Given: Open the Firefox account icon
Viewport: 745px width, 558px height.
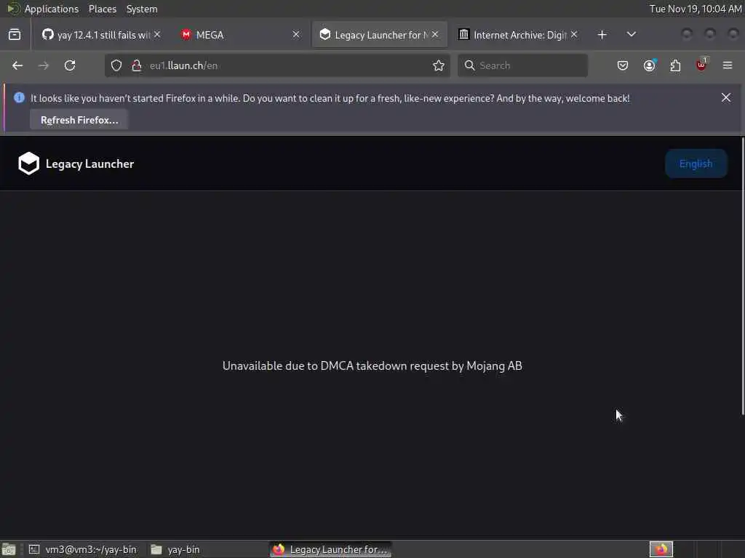Looking at the screenshot, I should [x=650, y=65].
